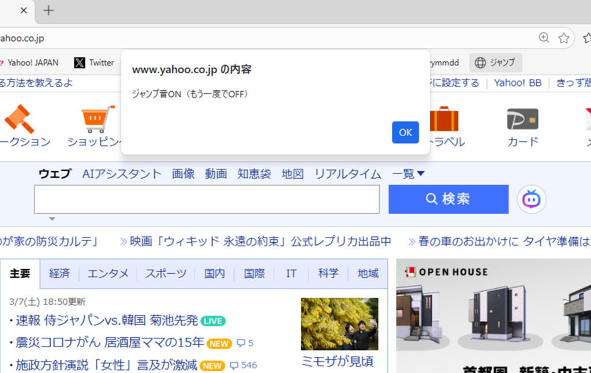Bookmark this page with the star icon
The image size is (591, 373).
[x=564, y=38]
